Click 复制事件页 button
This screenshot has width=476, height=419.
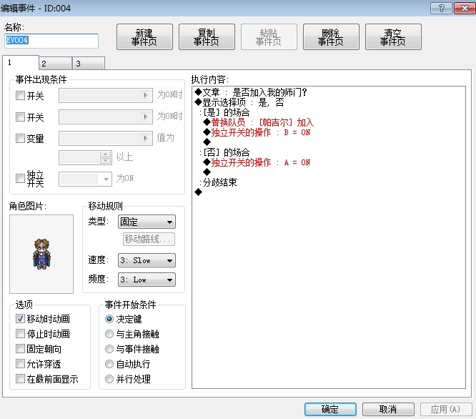[x=207, y=37]
